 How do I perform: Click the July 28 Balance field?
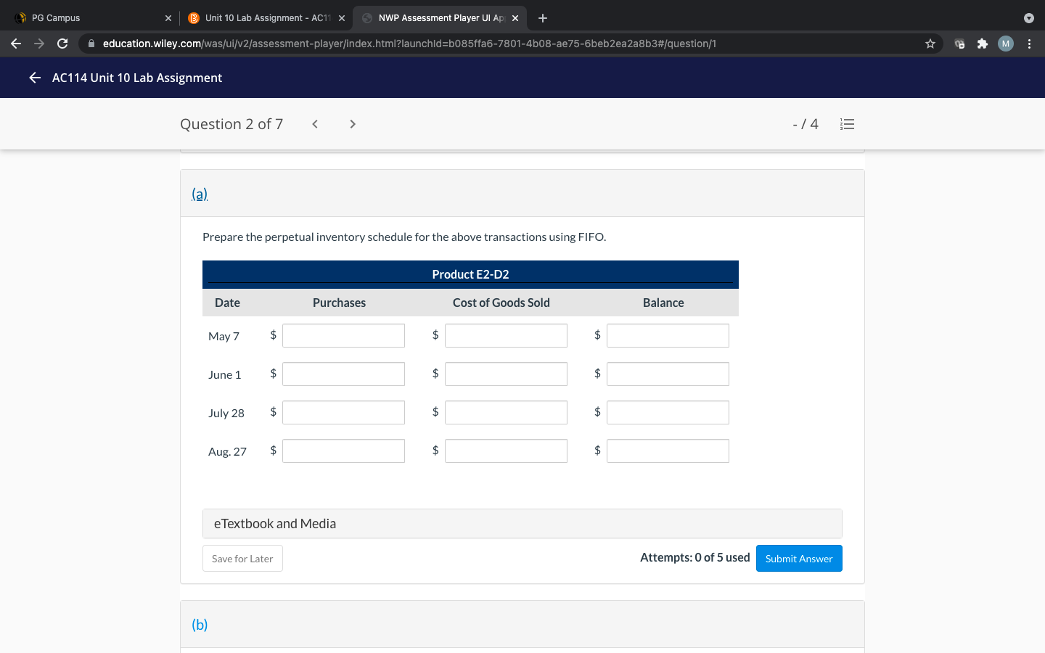point(668,412)
